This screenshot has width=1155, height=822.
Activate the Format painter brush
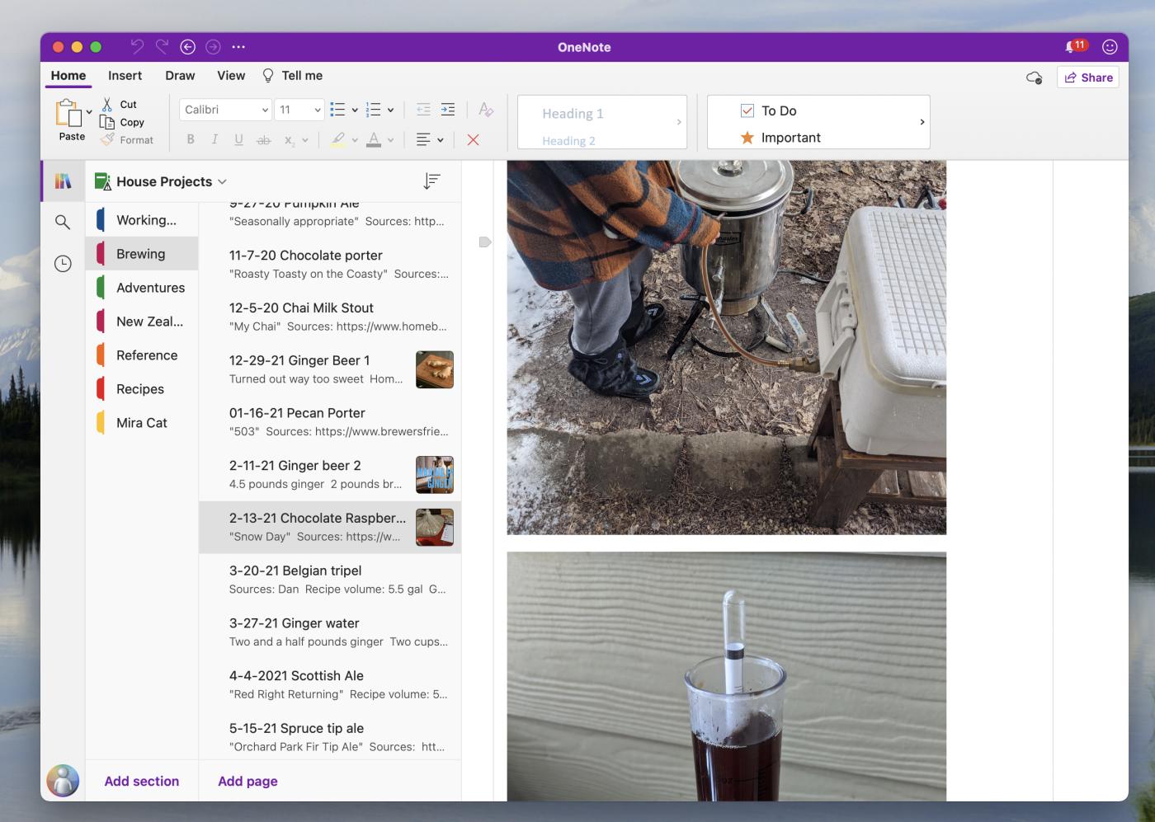(x=107, y=139)
